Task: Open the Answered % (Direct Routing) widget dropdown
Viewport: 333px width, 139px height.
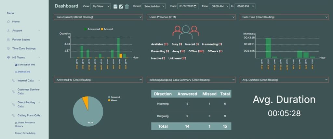Action: click(98, 80)
